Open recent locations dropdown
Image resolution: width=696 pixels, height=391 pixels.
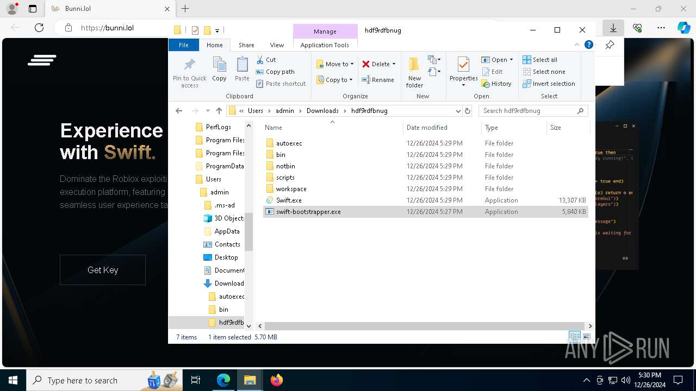(x=208, y=111)
